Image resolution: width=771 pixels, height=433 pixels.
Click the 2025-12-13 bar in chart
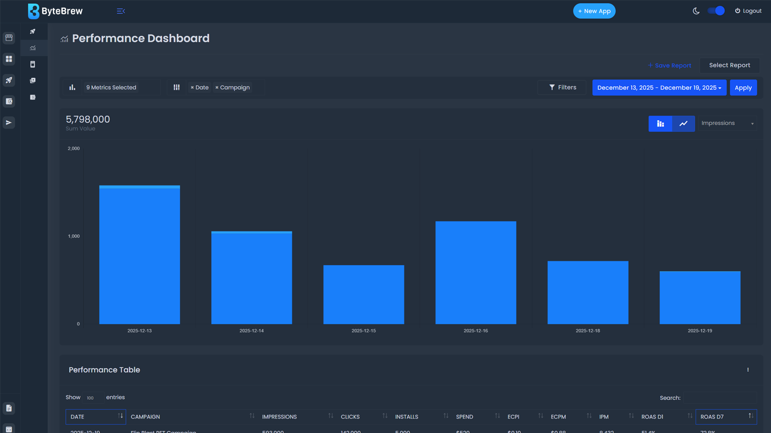pyautogui.click(x=140, y=254)
